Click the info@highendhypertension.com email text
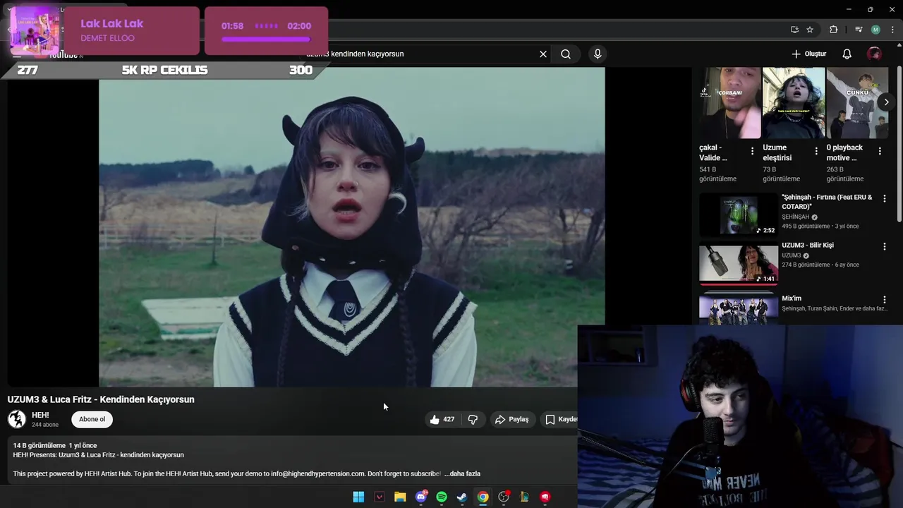903x508 pixels. [x=317, y=473]
